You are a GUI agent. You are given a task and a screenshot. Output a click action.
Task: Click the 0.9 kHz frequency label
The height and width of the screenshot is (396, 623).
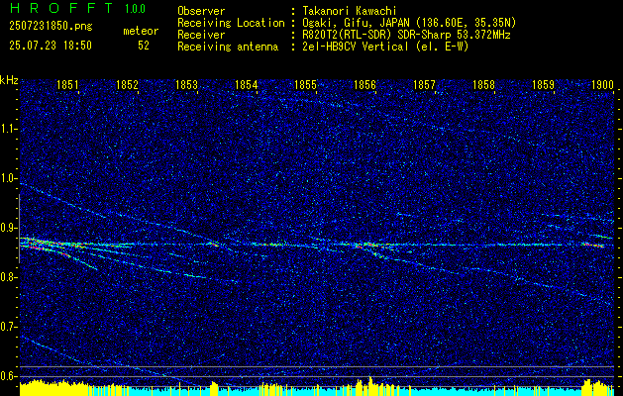[x=8, y=228]
